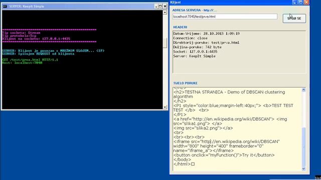The image size is (321, 180).
Task: Click the 'Host: localhost:7040' console line
Action: click(x=22, y=63)
